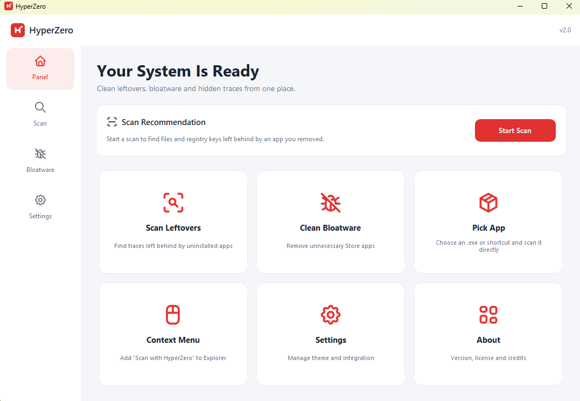Open the About card title
The height and width of the screenshot is (401, 580).
point(488,340)
